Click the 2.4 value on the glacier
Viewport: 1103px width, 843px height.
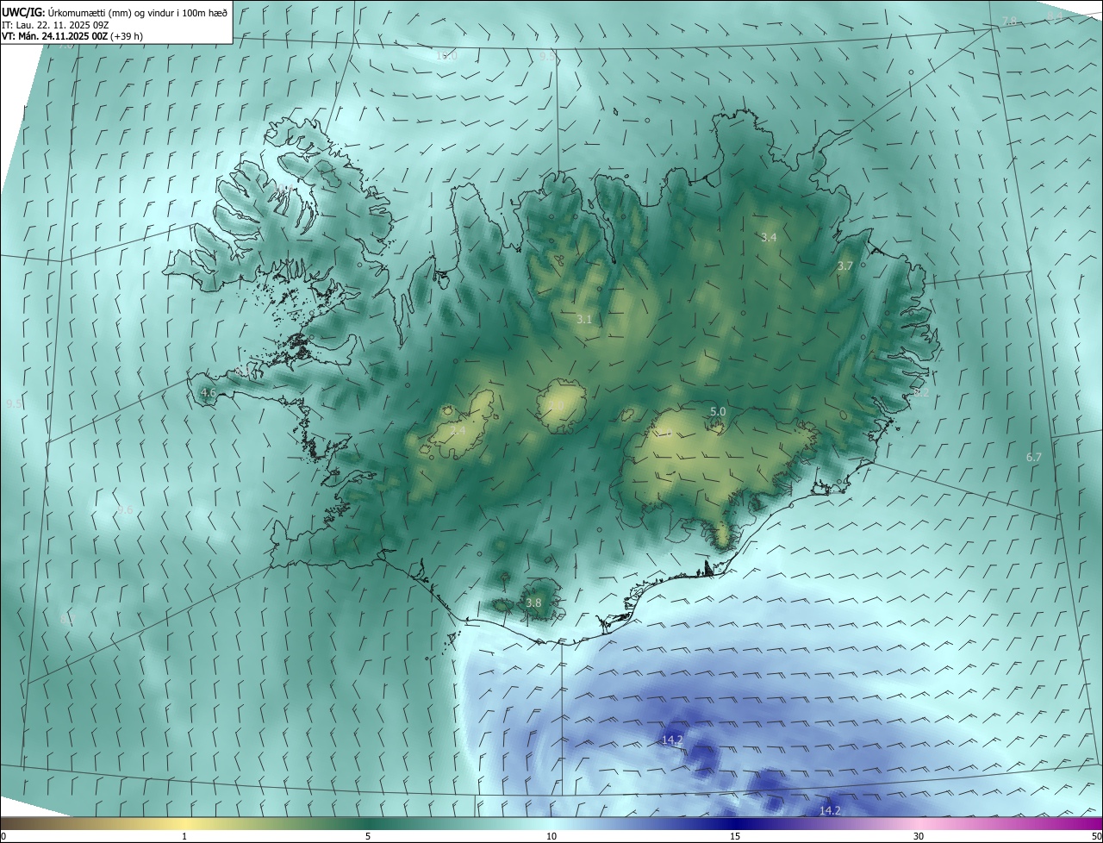[x=458, y=430]
